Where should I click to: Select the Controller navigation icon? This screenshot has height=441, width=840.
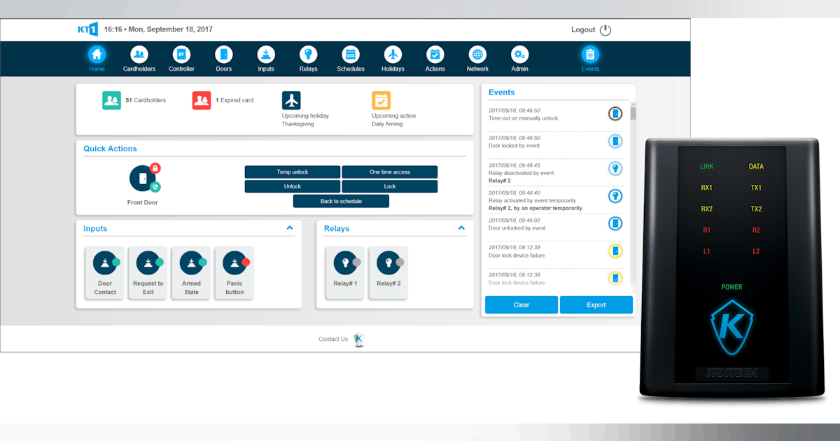coord(181,54)
